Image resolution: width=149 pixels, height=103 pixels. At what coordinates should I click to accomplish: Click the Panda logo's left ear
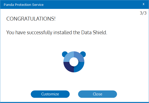pos(64,54)
